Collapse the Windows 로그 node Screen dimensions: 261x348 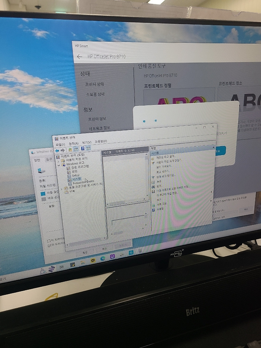coord(58,165)
